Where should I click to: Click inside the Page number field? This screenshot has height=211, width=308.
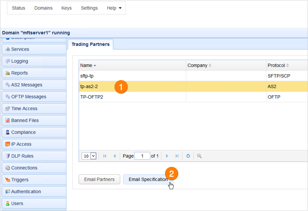coord(142,156)
